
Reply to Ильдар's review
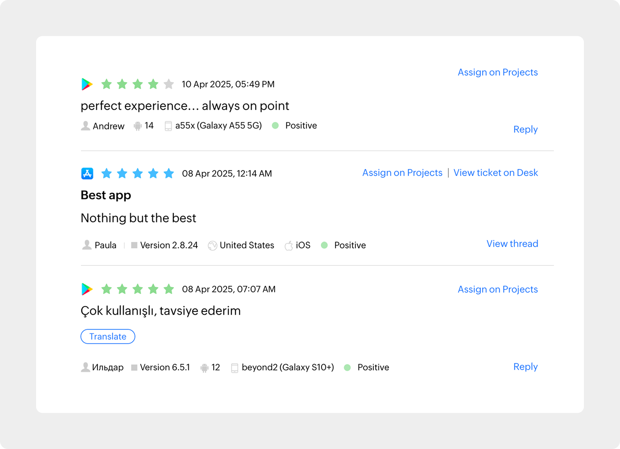(x=525, y=367)
